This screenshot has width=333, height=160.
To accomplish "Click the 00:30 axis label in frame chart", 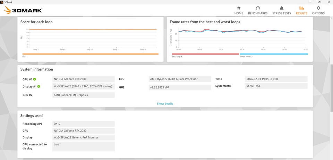I will (x=242, y=49).
